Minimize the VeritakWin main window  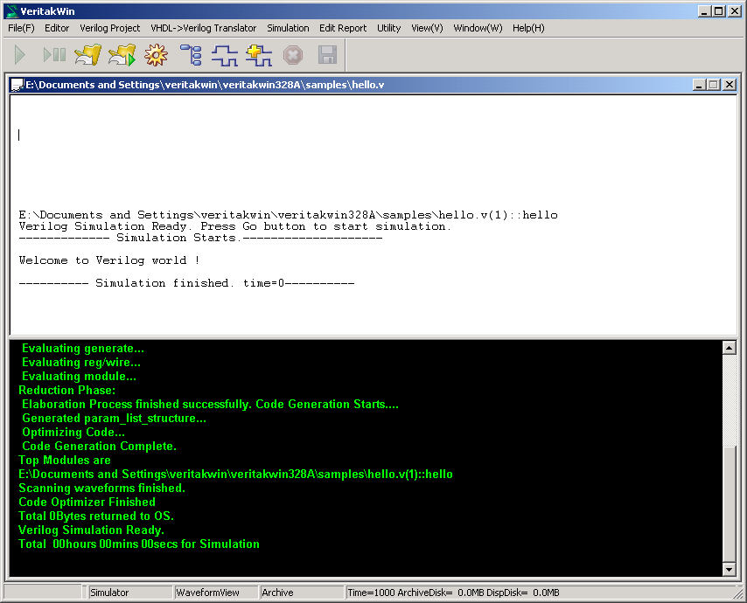704,11
